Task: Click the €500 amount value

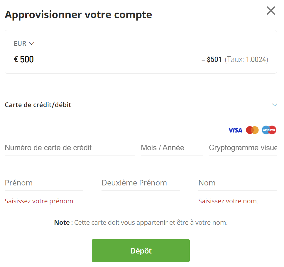Action: 24,59
